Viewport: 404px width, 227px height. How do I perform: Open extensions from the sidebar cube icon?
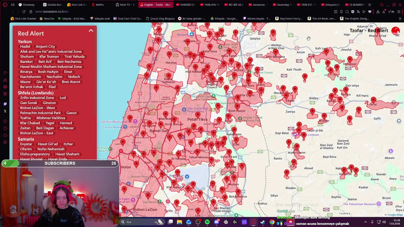pyautogui.click(x=5, y=136)
